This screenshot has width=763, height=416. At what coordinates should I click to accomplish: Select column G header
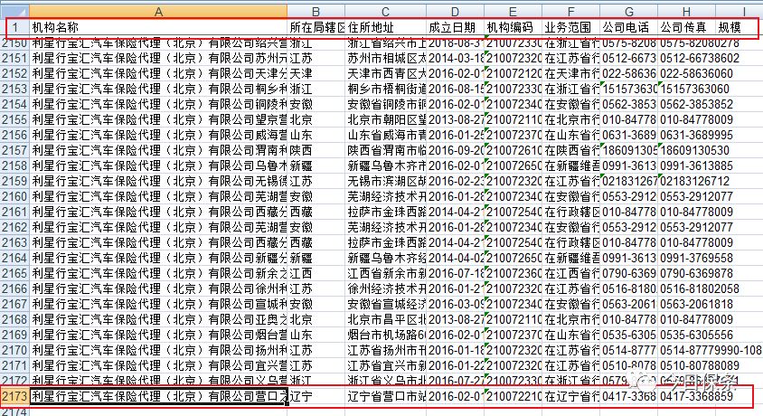(x=628, y=12)
